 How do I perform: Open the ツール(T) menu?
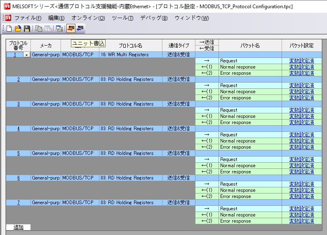pos(122,18)
